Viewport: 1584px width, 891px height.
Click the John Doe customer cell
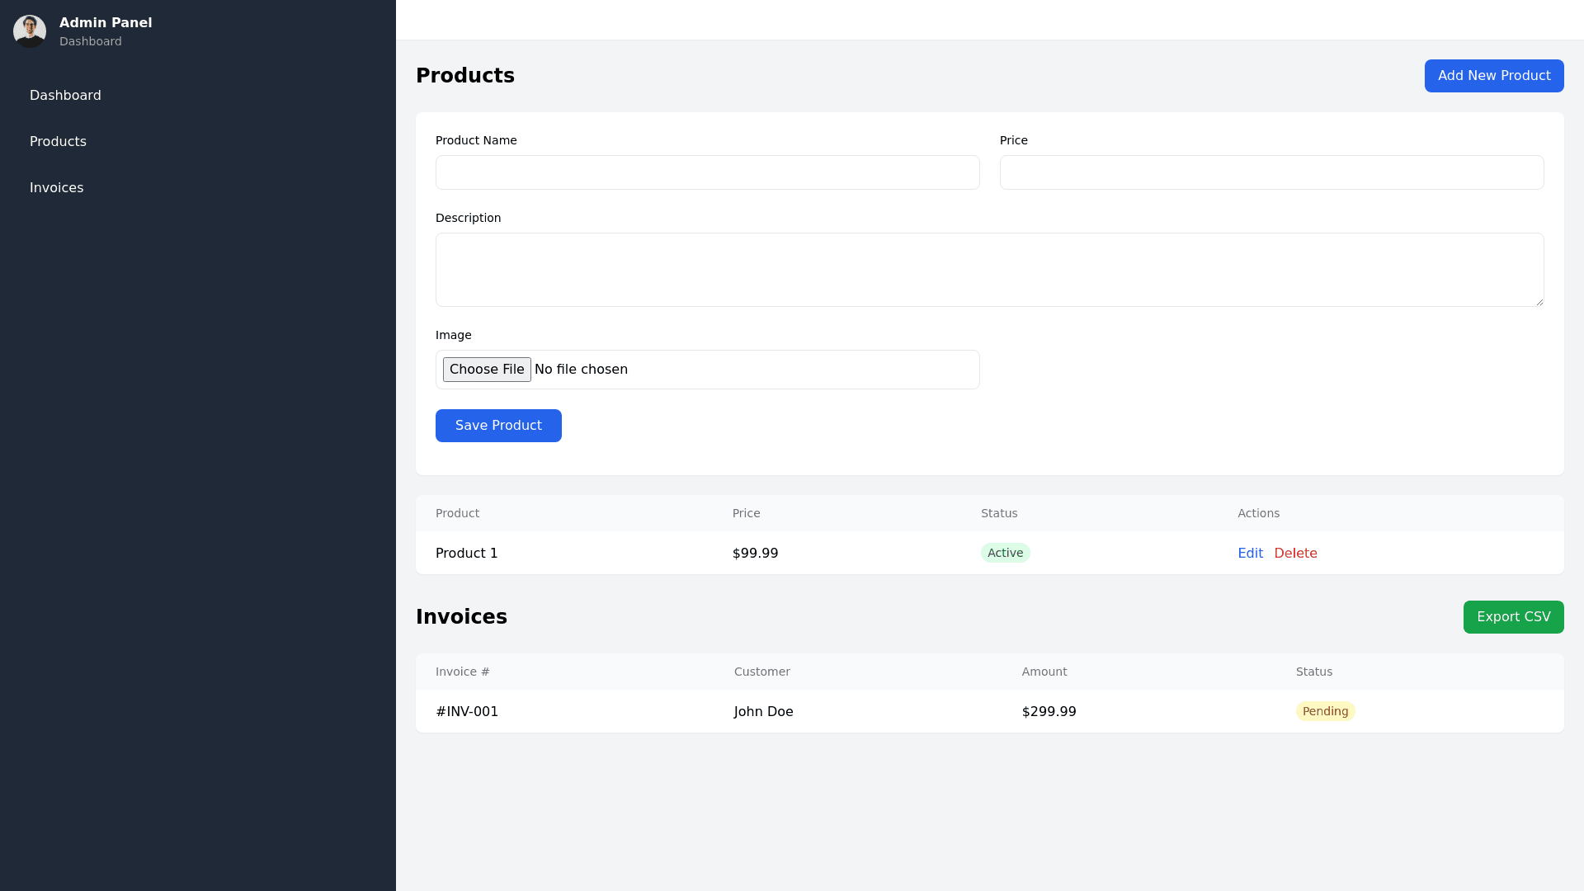pyautogui.click(x=763, y=712)
